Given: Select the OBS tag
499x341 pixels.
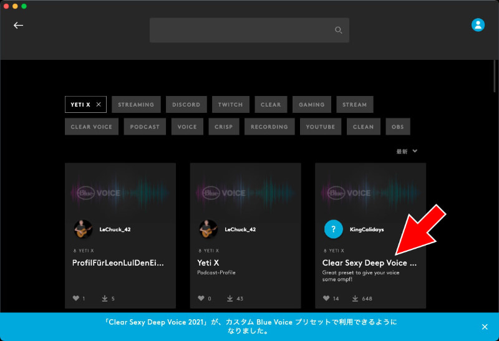Looking at the screenshot, I should 398,127.
